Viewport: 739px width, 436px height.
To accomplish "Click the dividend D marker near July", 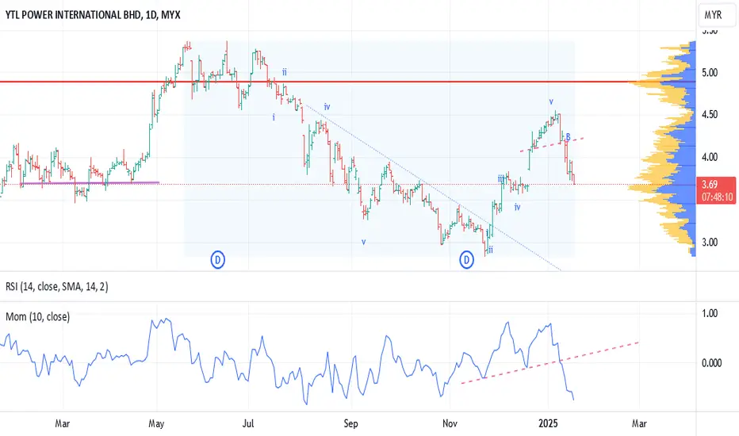I will (217, 260).
